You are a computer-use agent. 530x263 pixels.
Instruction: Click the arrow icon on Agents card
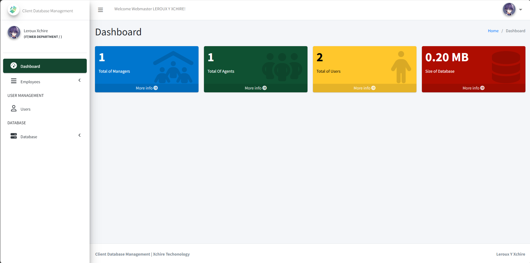point(265,88)
